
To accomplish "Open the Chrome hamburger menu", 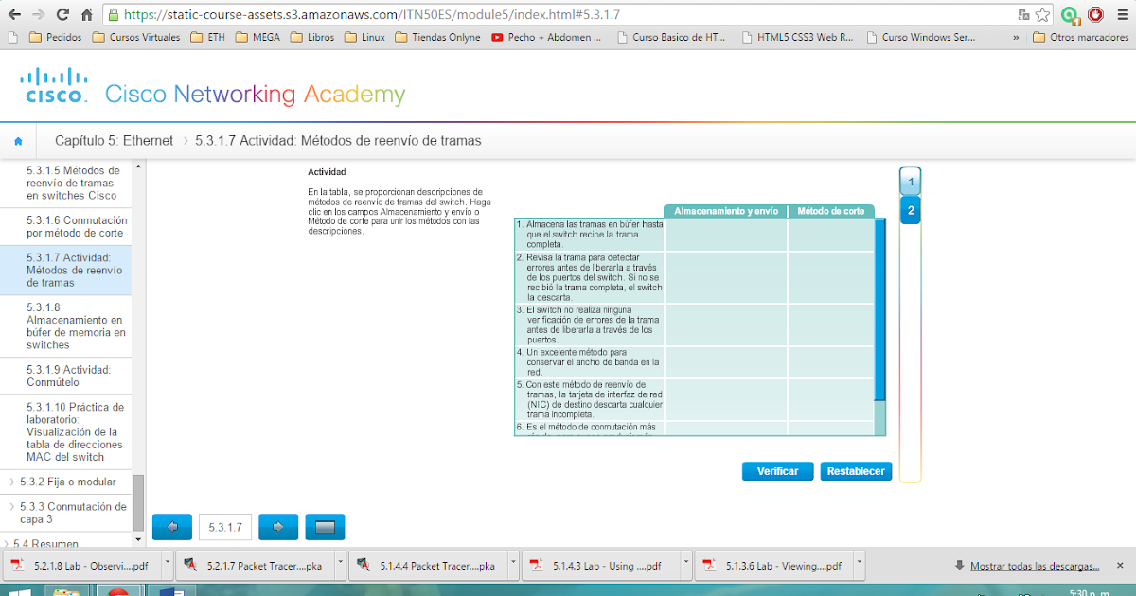I will tap(1123, 15).
